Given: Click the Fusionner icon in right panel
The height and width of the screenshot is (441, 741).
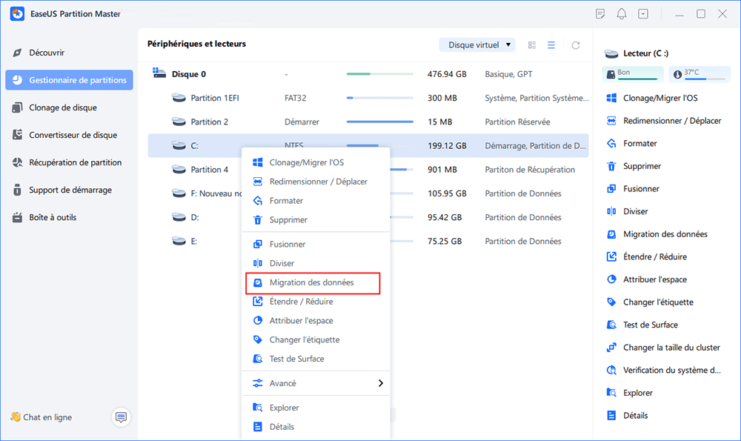Looking at the screenshot, I should (x=611, y=188).
